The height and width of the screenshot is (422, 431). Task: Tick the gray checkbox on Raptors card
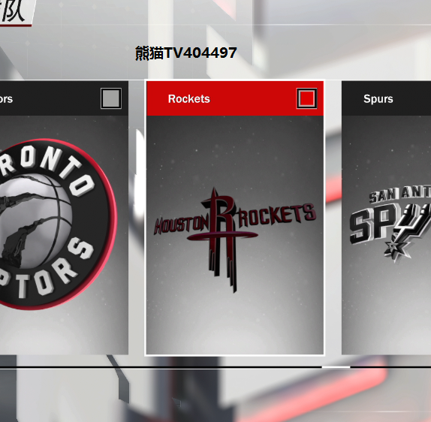[111, 98]
